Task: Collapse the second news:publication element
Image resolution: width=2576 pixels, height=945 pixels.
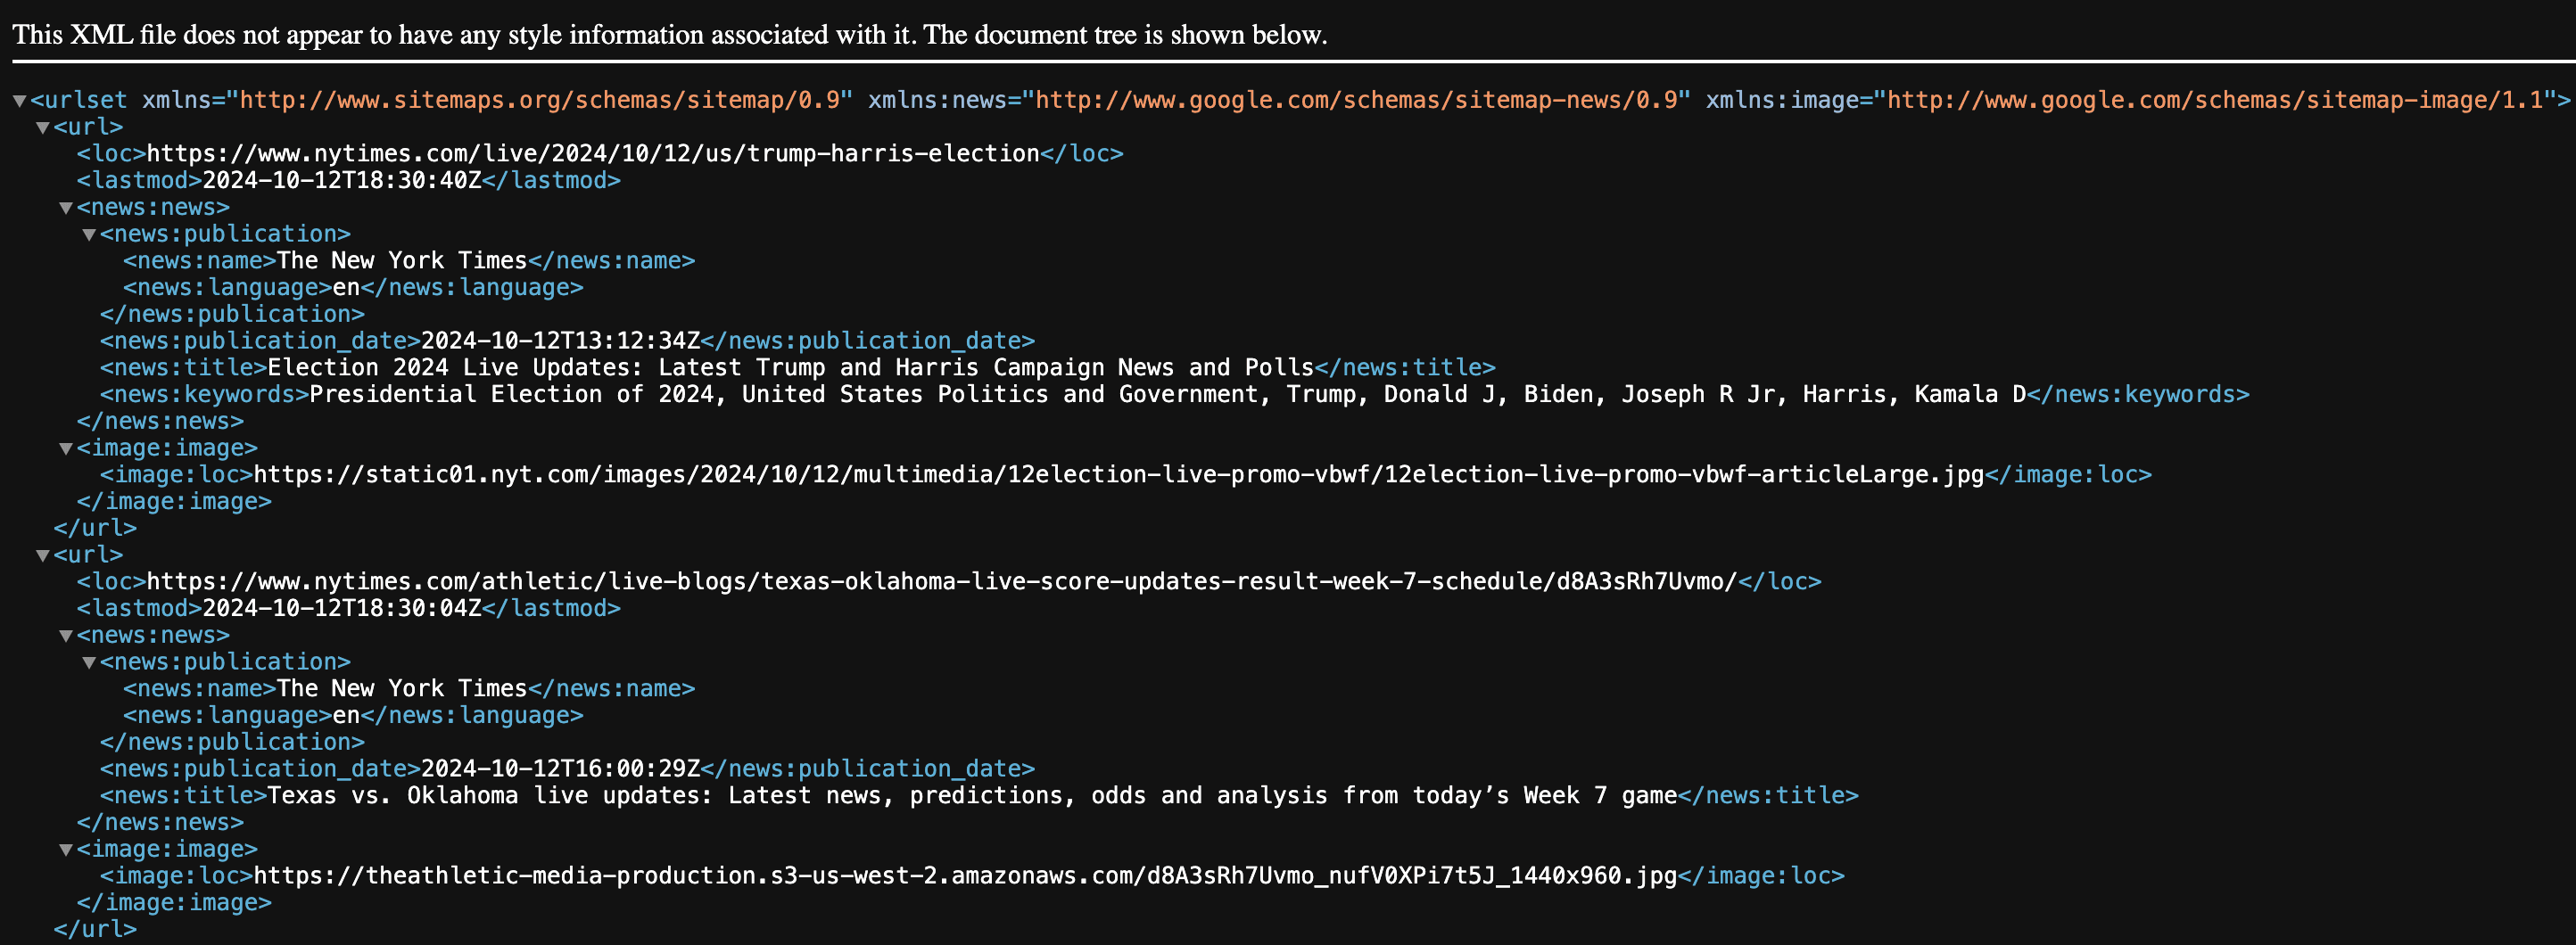Action: coord(89,661)
